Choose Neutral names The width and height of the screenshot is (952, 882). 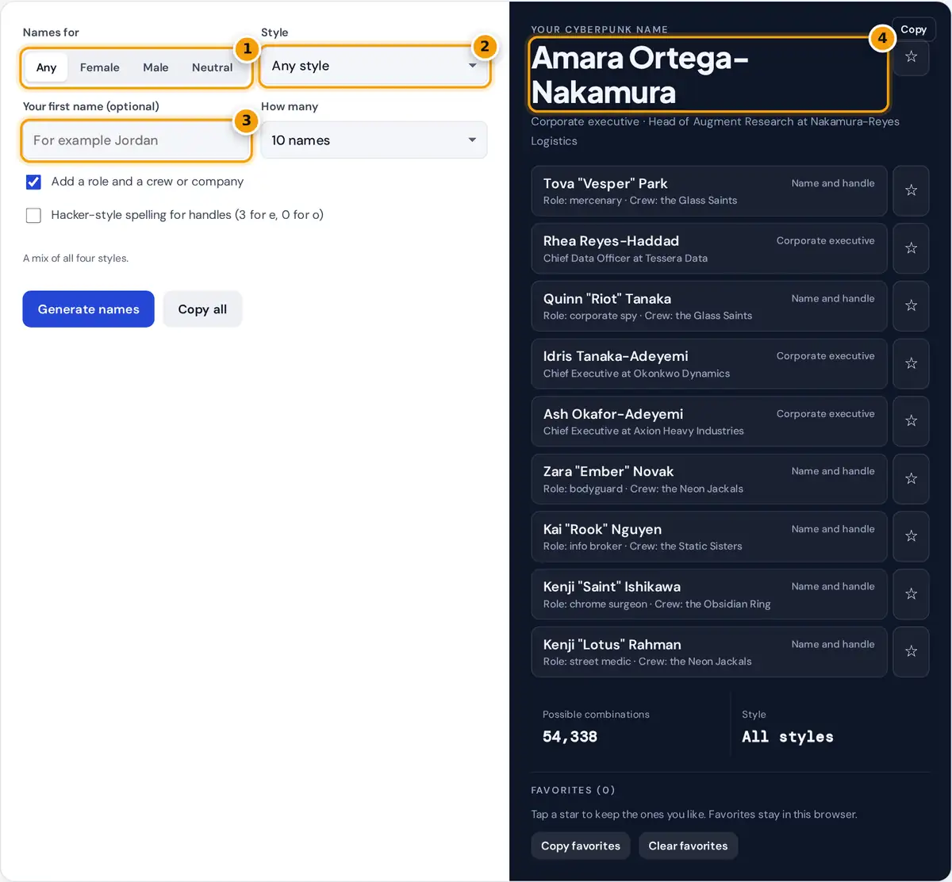click(212, 67)
